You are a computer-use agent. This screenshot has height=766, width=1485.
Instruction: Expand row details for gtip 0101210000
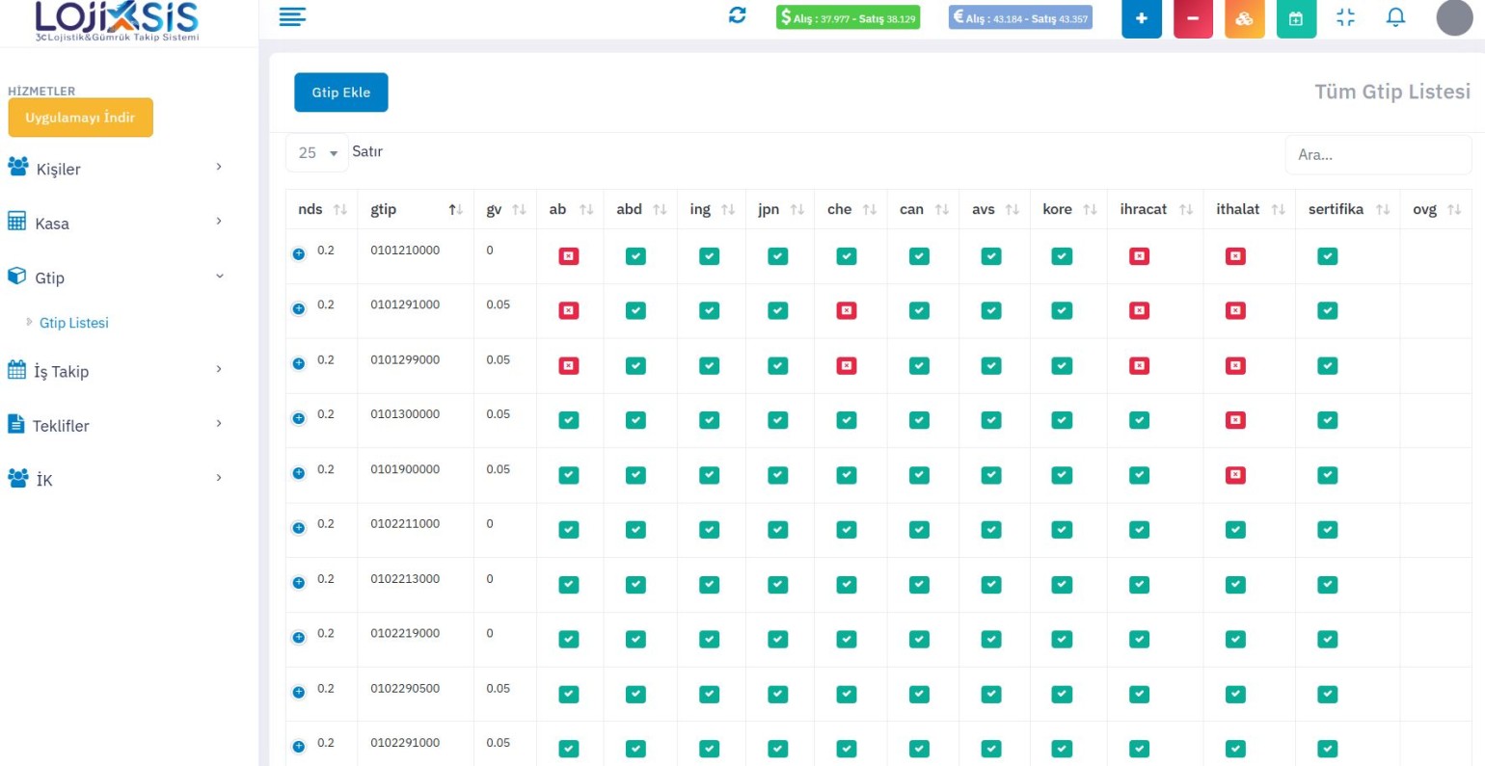pos(299,253)
